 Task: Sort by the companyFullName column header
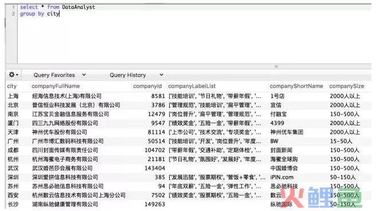click(56, 86)
